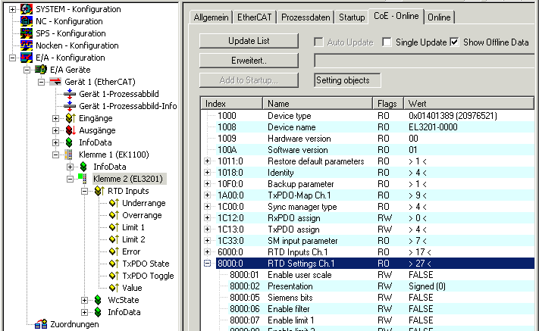This screenshot has width=539, height=331.
Task: Click the Erweitert.. button
Action: [249, 61]
